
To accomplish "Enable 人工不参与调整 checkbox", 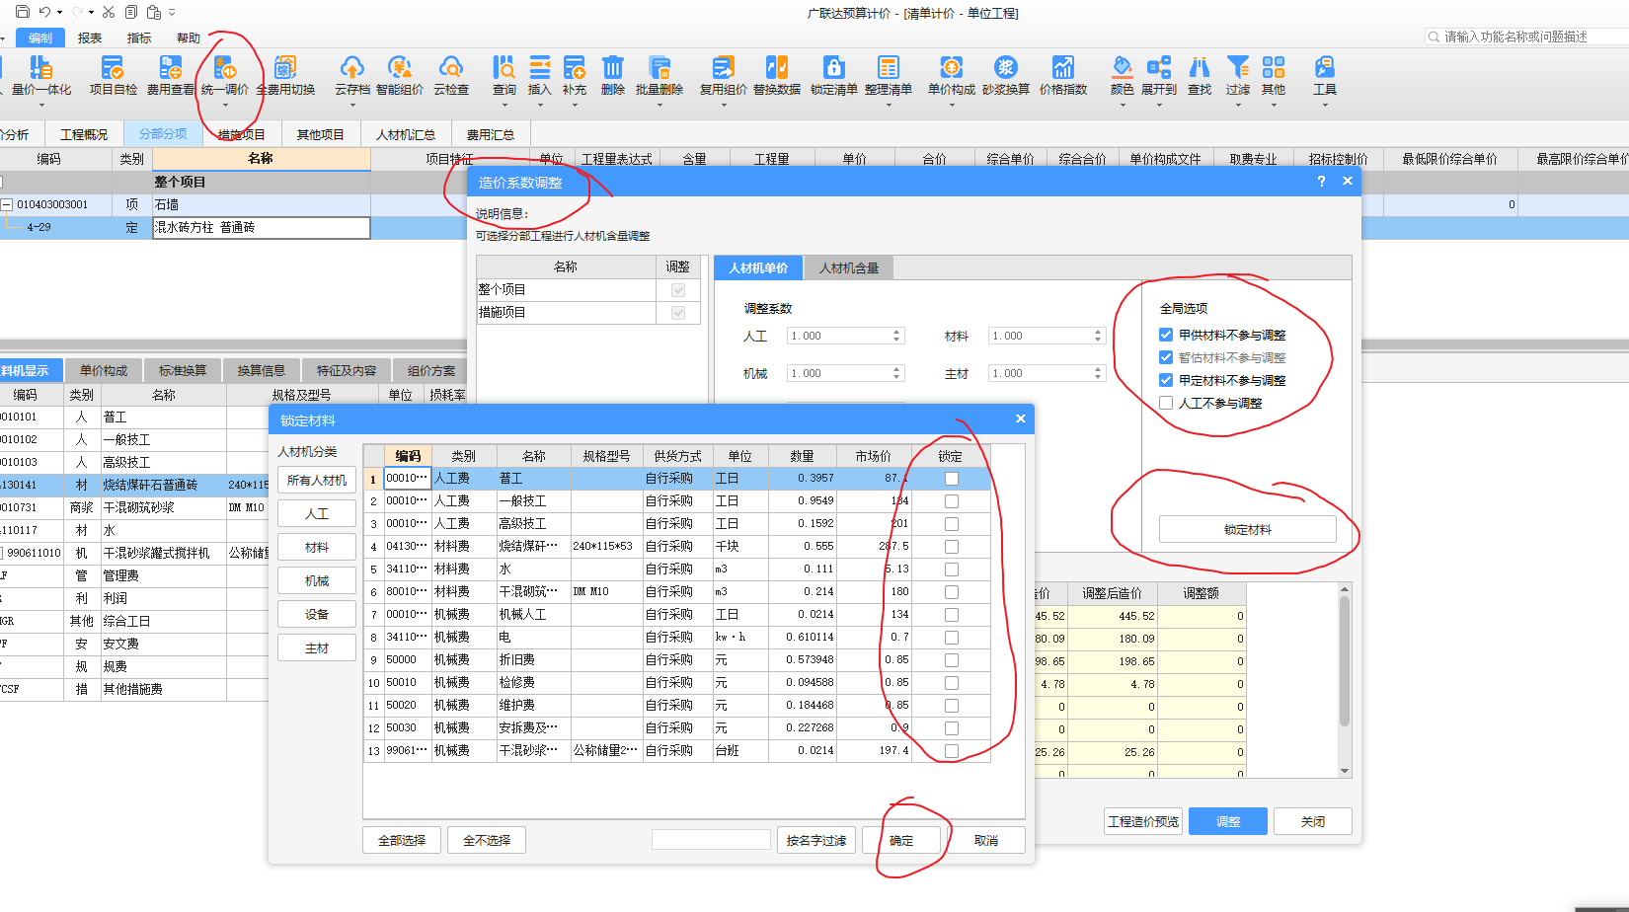I will click(1166, 403).
